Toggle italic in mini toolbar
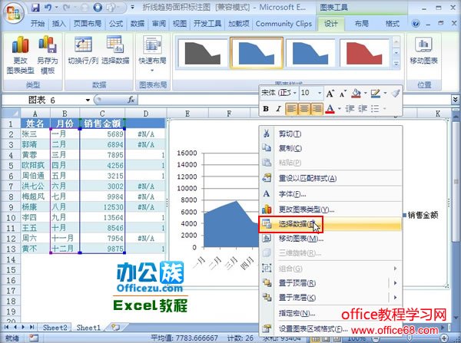The width and height of the screenshot is (461, 343). tap(278, 109)
